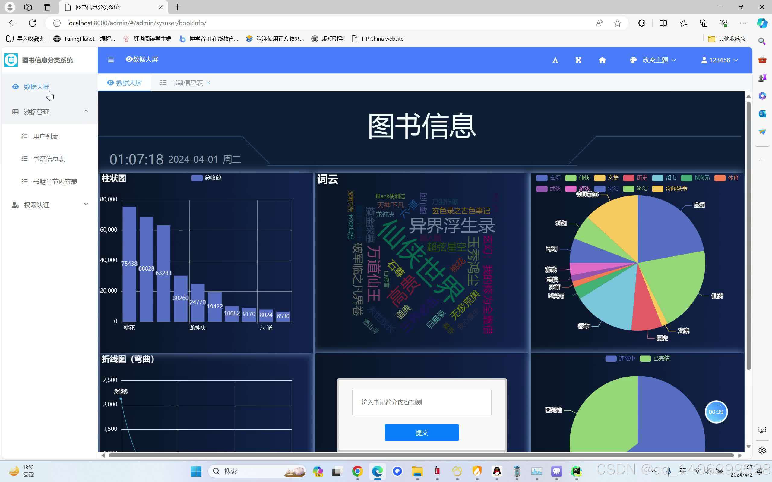The height and width of the screenshot is (482, 772).
Task: Open the 123456 user dropdown
Action: [x=719, y=60]
